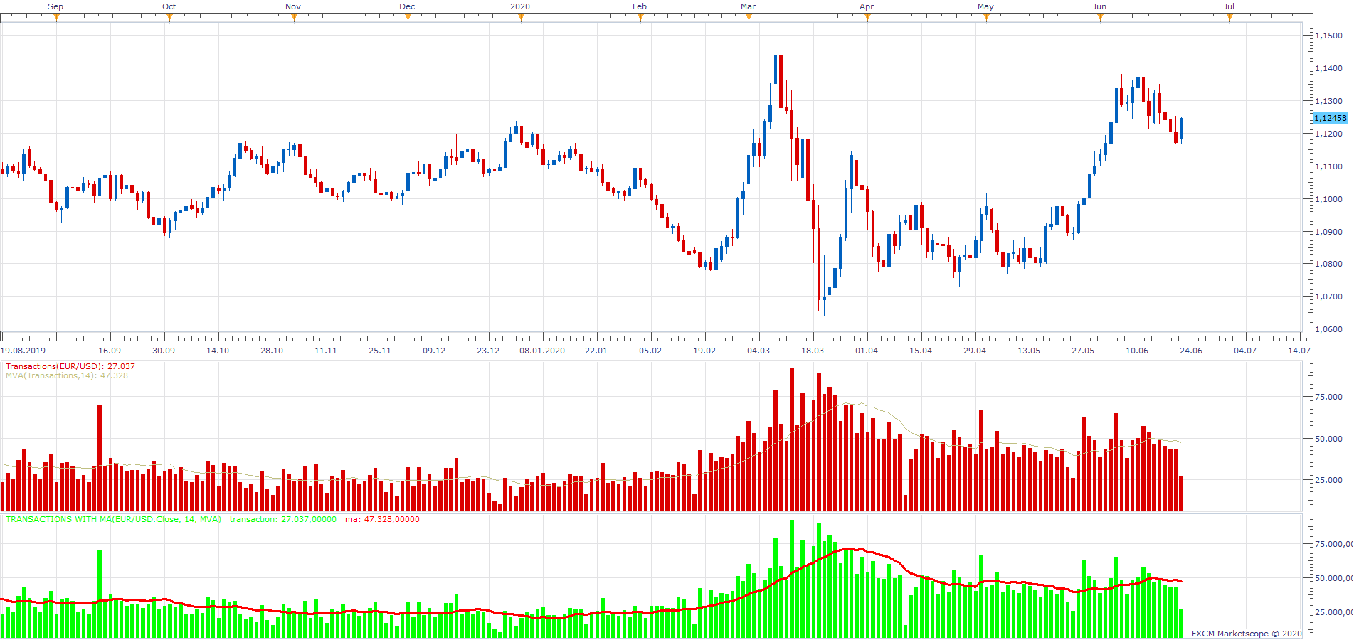The height and width of the screenshot is (640, 1354).
Task: Click the 30.09 date label
Action: [x=164, y=351]
